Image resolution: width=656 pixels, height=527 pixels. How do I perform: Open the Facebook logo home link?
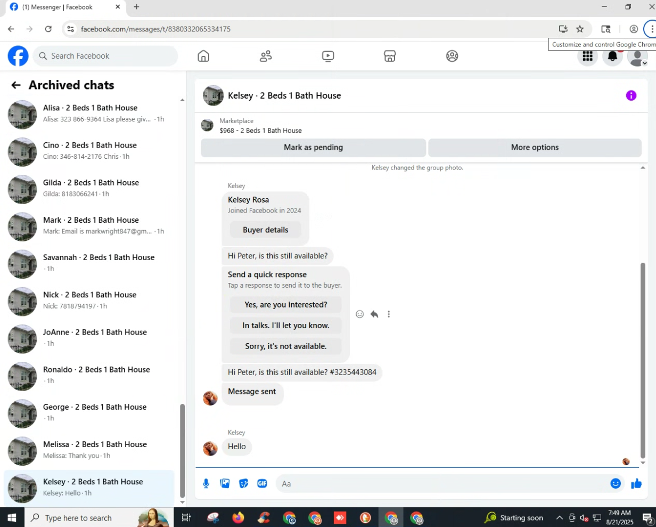pyautogui.click(x=18, y=56)
